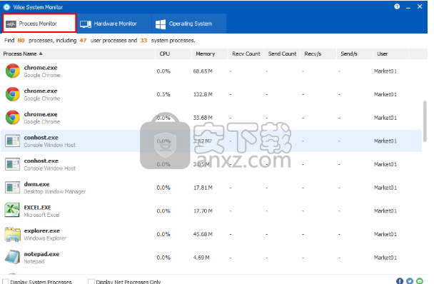This screenshot has height=284, width=434.
Task: Click icon of conhost.exe using 3.05 M
Action: (12, 164)
